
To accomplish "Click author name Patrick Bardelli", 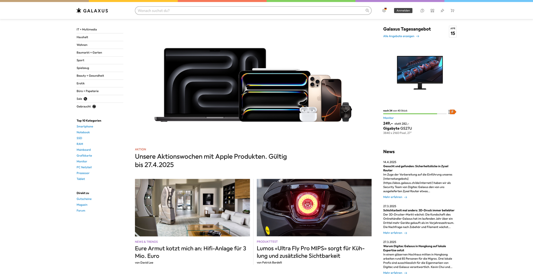I will (272, 263).
